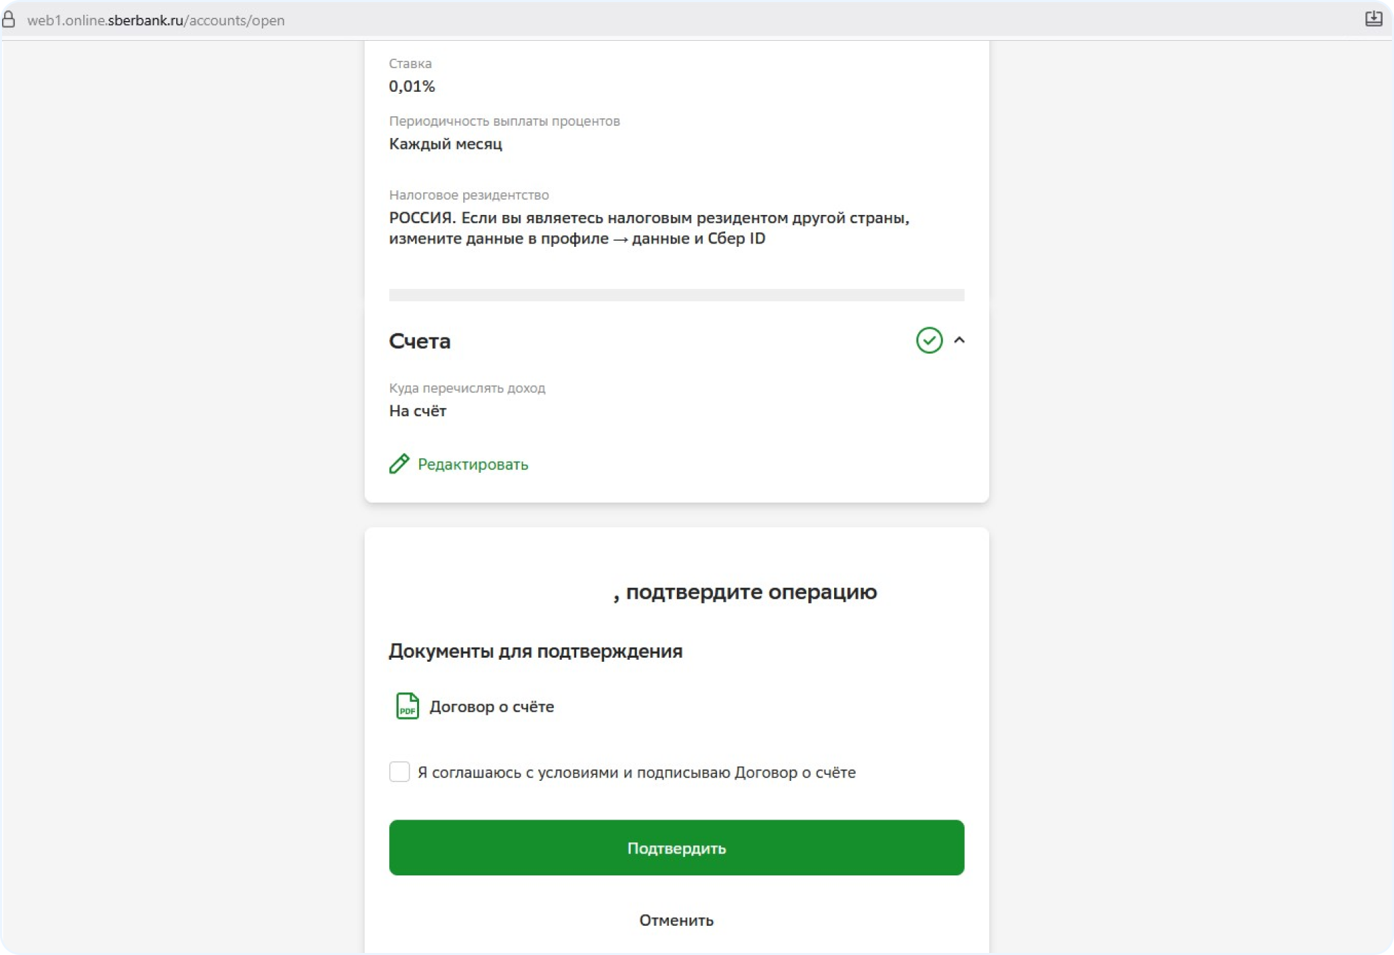This screenshot has width=1394, height=955.
Task: Click the Документы для подтверждения heading
Action: [535, 651]
